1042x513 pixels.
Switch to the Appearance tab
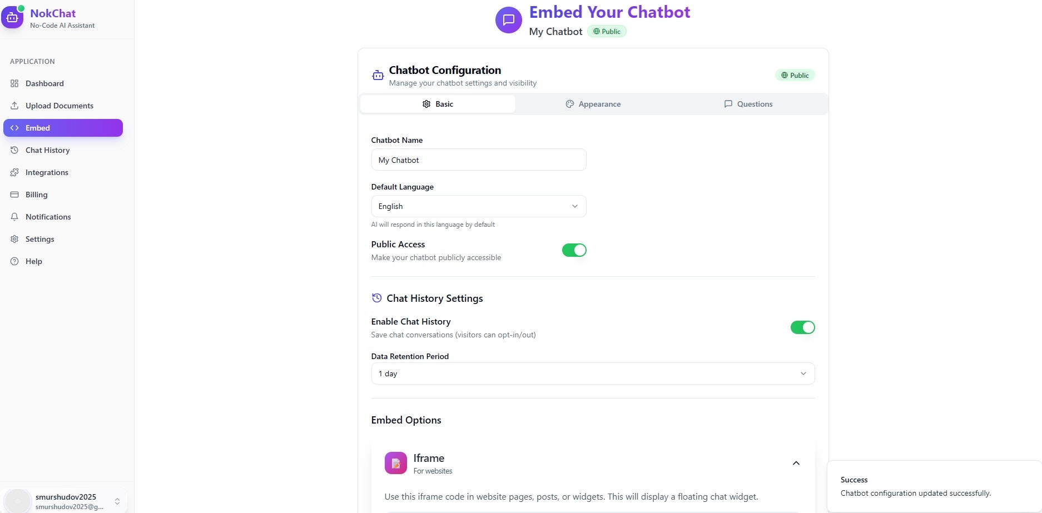point(593,104)
